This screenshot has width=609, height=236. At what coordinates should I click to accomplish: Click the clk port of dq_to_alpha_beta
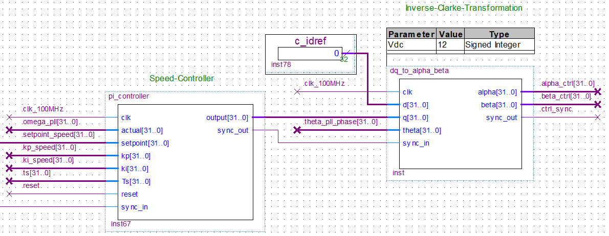tap(407, 92)
